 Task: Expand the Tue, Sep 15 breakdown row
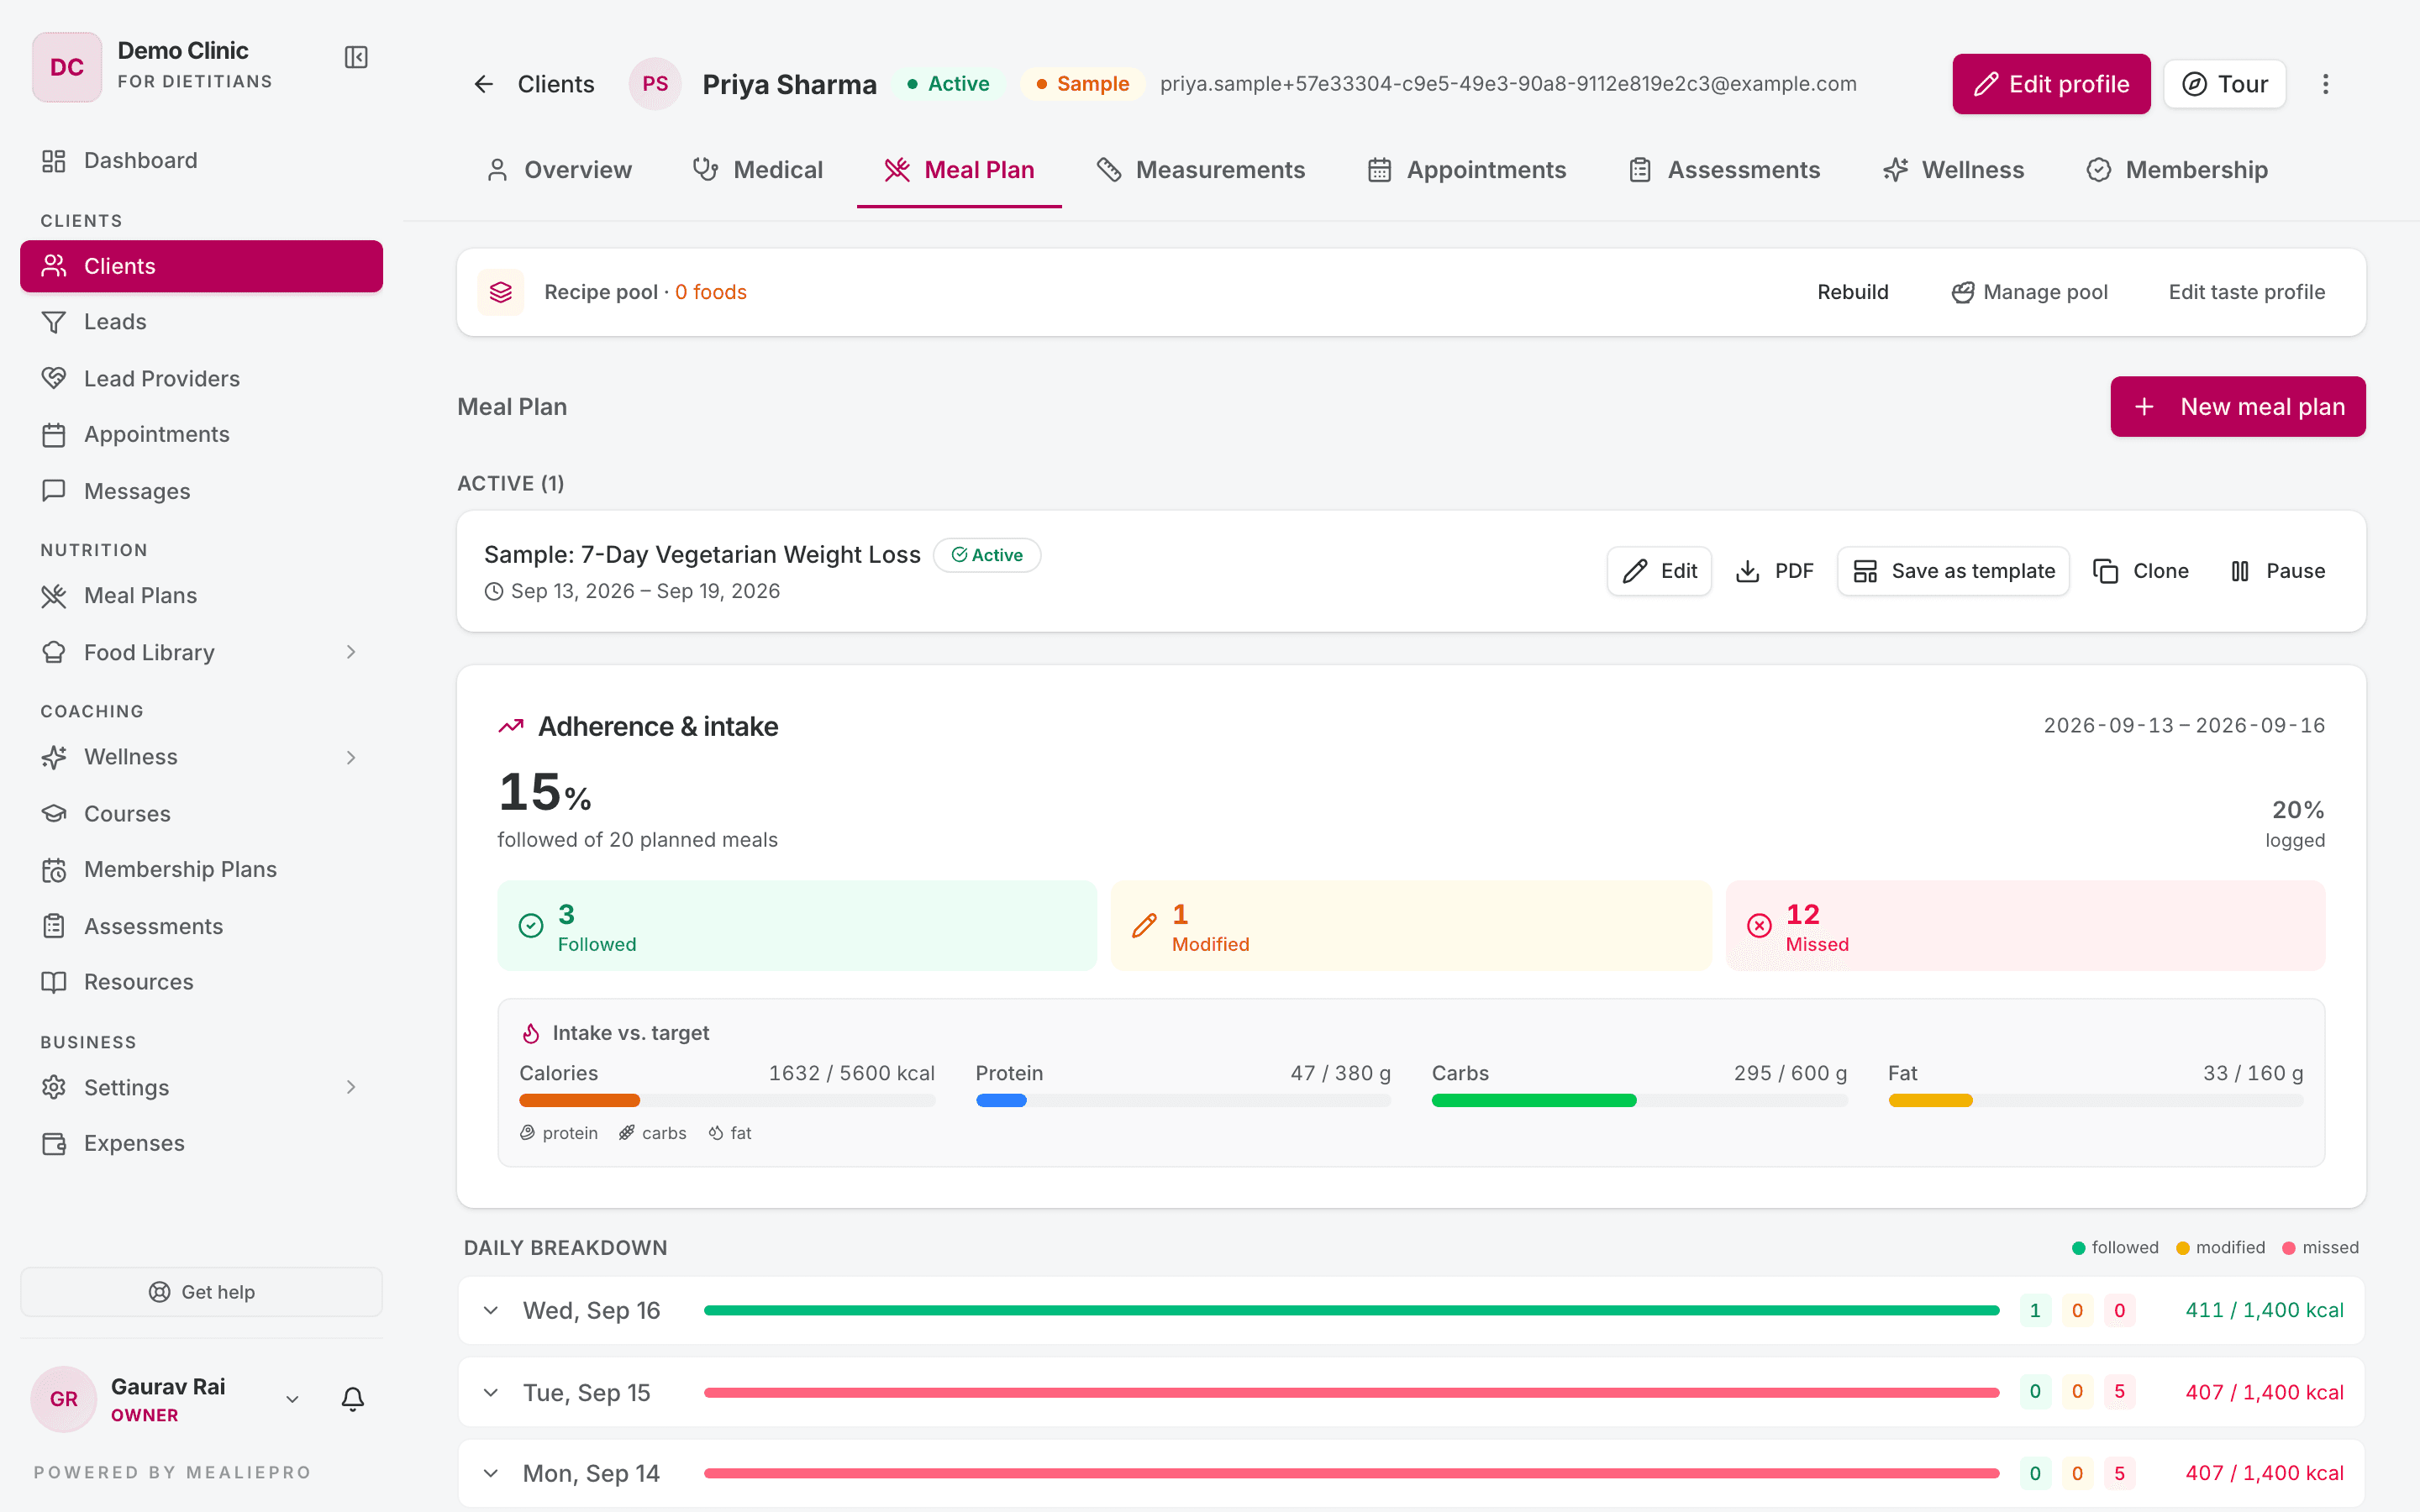tap(491, 1392)
